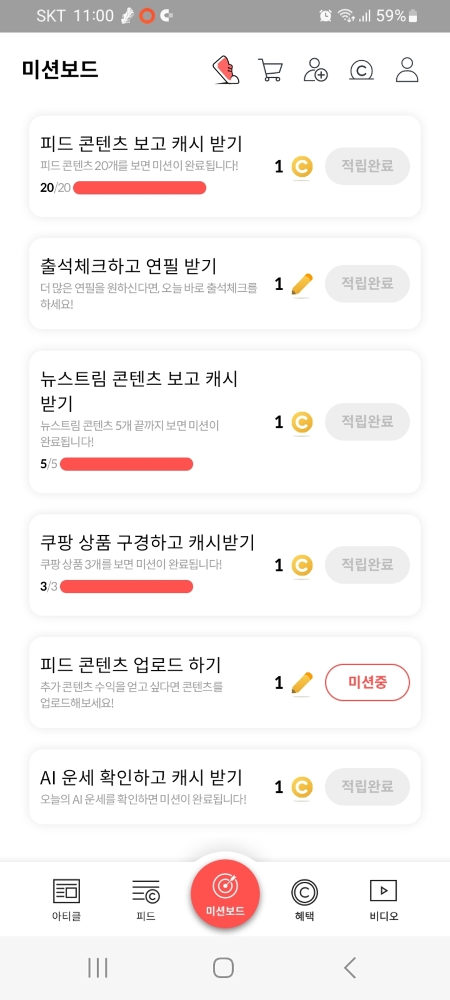
Task: Open the shopping cart icon
Action: (x=271, y=70)
